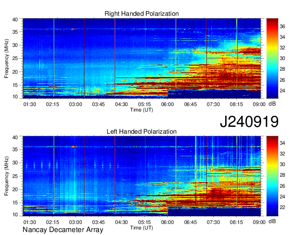Click the "05:15" time tick on the Left Handed plot
The width and height of the screenshot is (290, 235).
145,222
